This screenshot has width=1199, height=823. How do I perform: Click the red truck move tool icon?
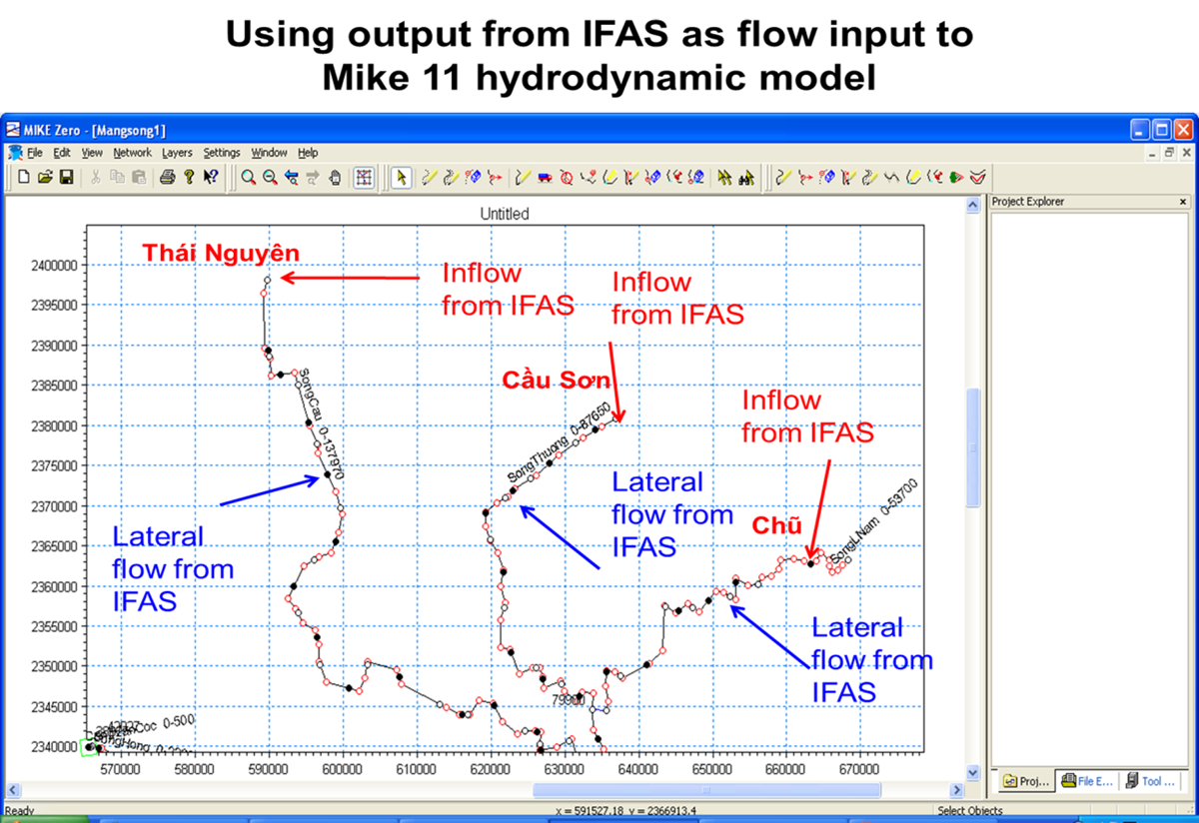click(545, 177)
